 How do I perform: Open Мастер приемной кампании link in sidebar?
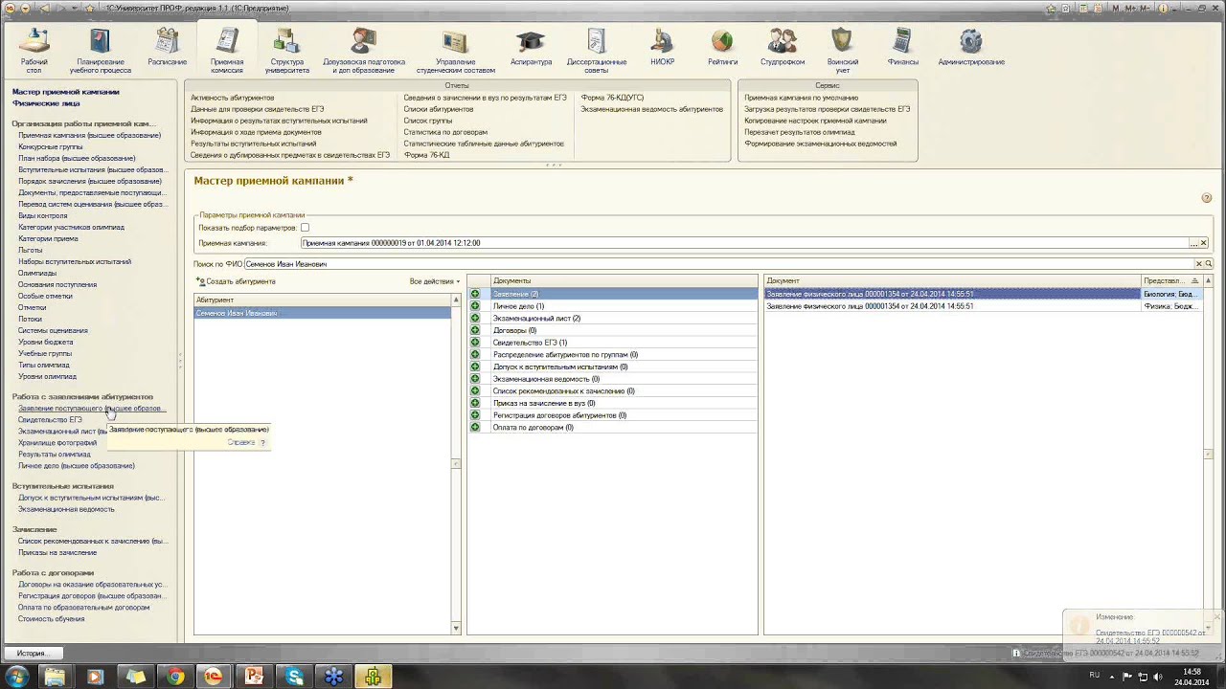(66, 92)
